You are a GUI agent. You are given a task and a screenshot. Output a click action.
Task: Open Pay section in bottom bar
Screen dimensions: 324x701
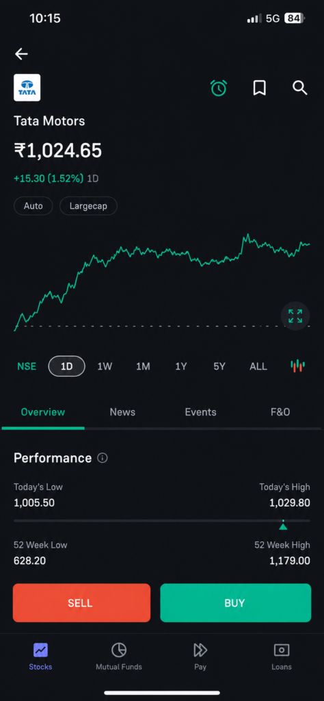point(200,657)
